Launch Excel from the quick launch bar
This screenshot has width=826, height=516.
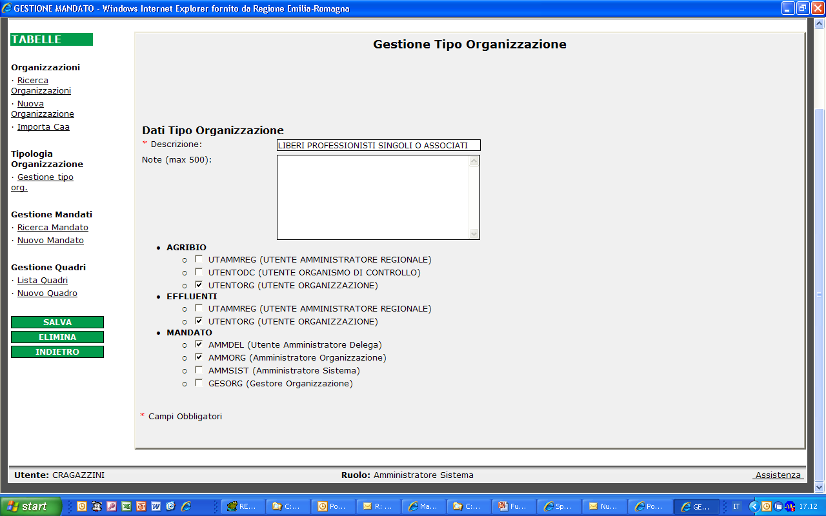[x=126, y=506]
